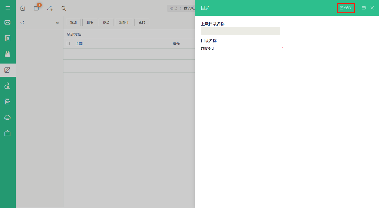Click the 增加 button
379x208 pixels.
[73, 22]
